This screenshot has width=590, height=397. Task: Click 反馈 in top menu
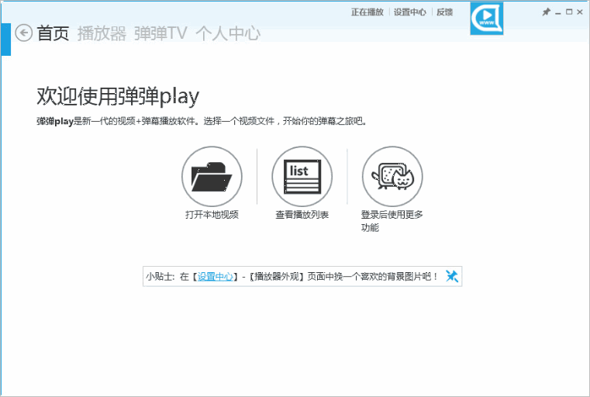[x=444, y=12]
